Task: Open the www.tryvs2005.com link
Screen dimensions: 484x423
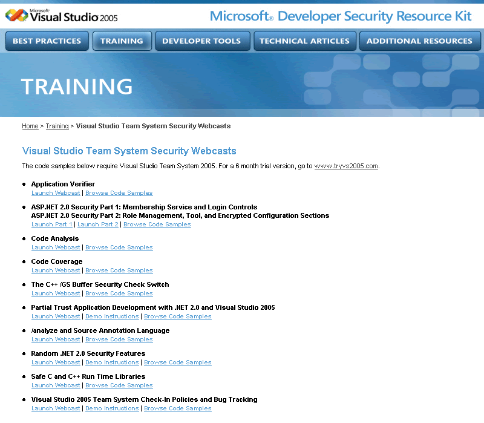Action: [x=346, y=166]
